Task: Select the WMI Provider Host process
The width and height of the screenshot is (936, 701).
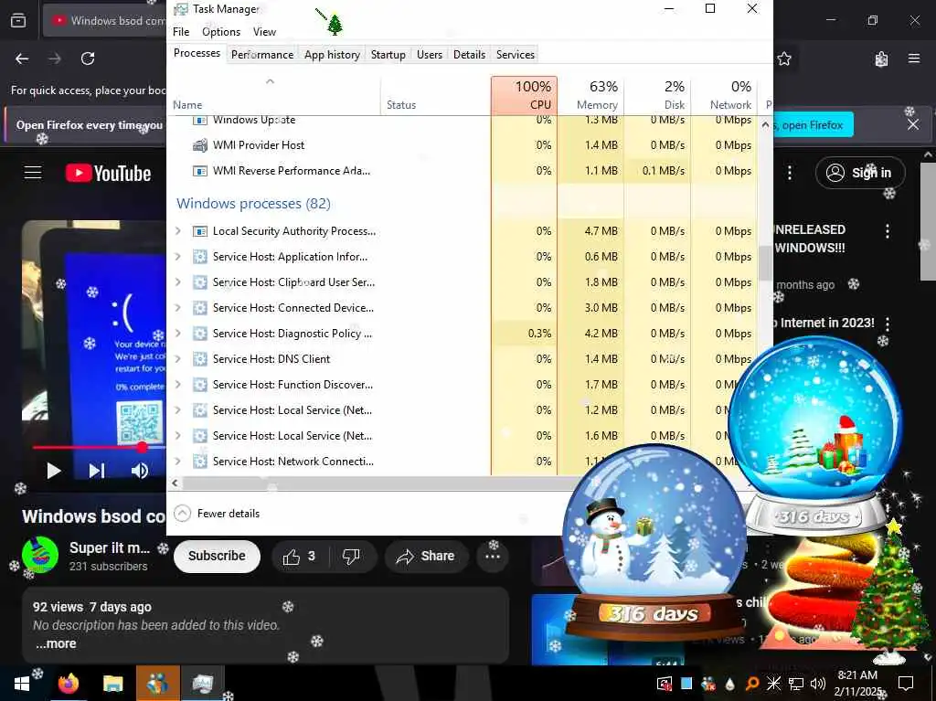Action: point(463,145)
